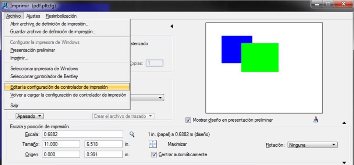Screen dimensions: 354x165
Task: Choose Volver a cargar la configuración
Action: (x=67, y=95)
